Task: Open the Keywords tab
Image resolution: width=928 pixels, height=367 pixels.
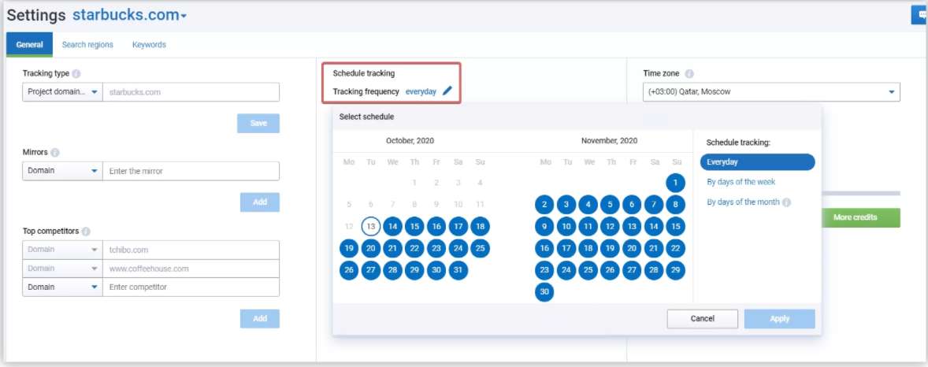Action: coord(149,44)
